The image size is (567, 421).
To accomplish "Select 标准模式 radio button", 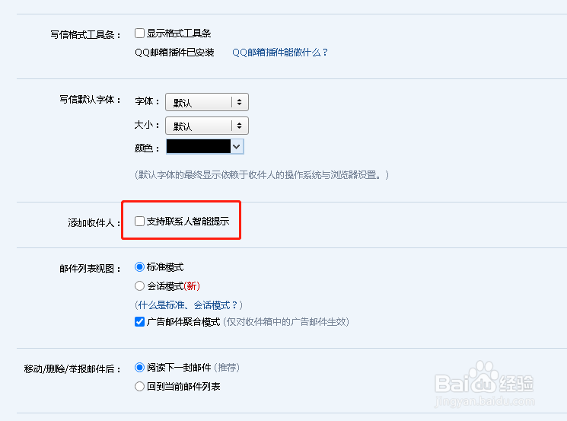I will pyautogui.click(x=139, y=267).
